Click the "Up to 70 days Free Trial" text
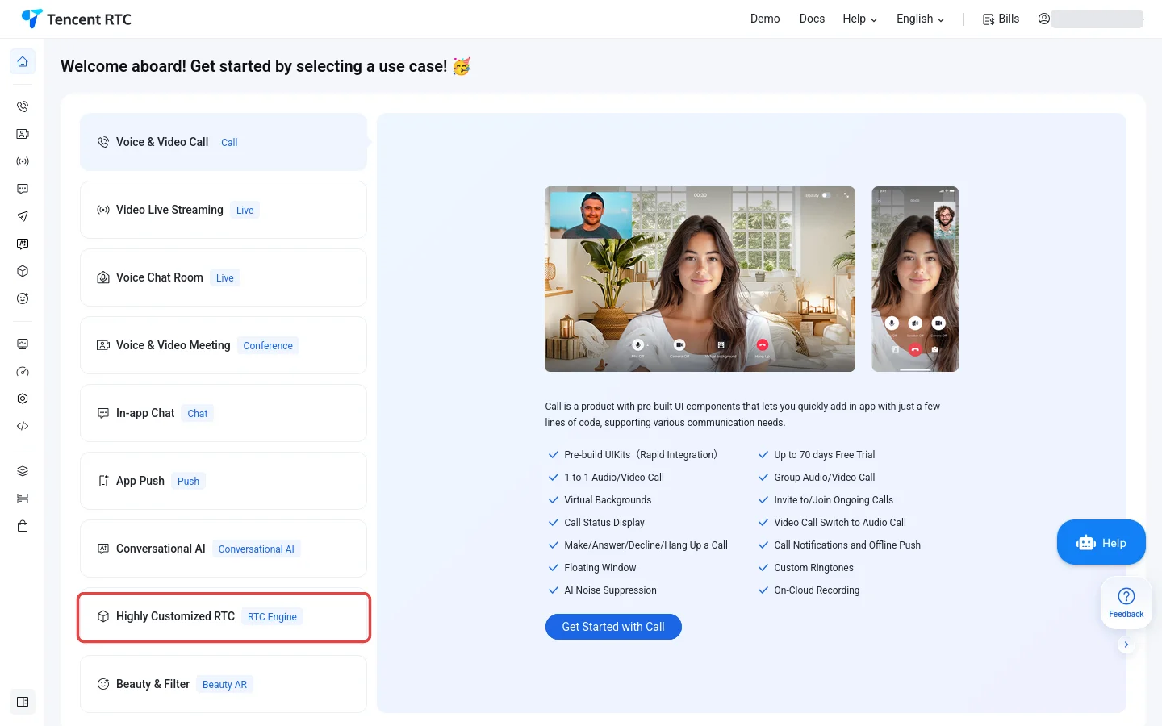 click(x=824, y=455)
